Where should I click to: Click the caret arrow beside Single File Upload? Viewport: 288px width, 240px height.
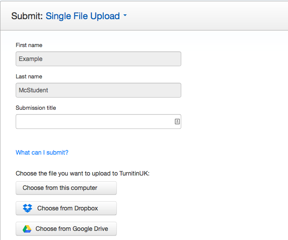125,16
